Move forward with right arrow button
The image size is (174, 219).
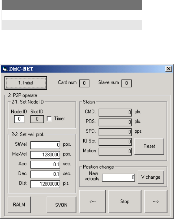point(156,202)
